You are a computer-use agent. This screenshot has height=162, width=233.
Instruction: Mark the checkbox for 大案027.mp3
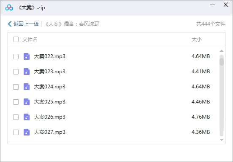[x=16, y=132]
